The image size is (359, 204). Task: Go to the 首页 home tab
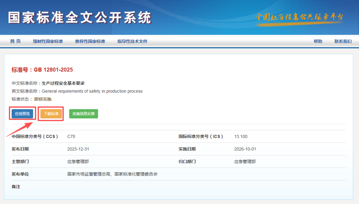15,41
